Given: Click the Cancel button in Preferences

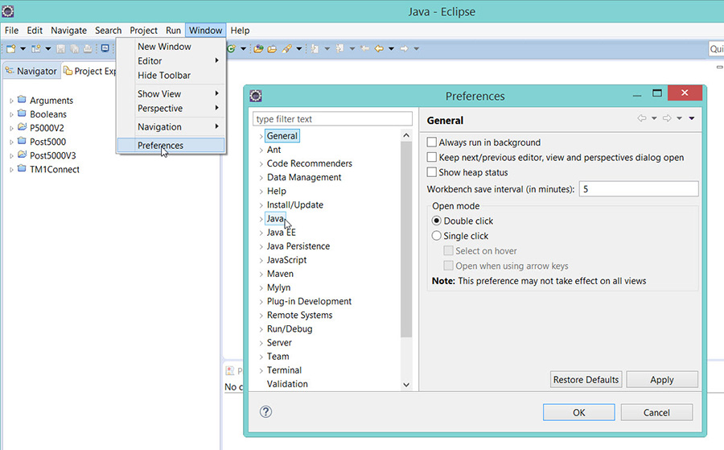Looking at the screenshot, I should click(x=656, y=412).
